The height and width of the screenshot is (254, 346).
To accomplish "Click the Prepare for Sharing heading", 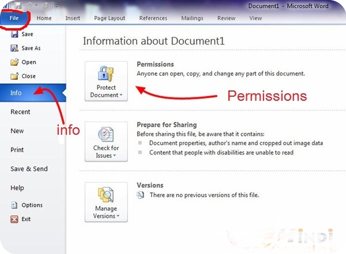I will click(167, 125).
